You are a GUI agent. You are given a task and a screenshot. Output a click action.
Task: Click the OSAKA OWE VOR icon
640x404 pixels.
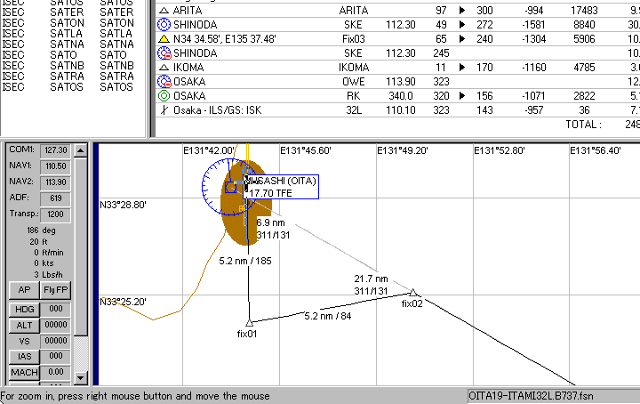(x=164, y=82)
